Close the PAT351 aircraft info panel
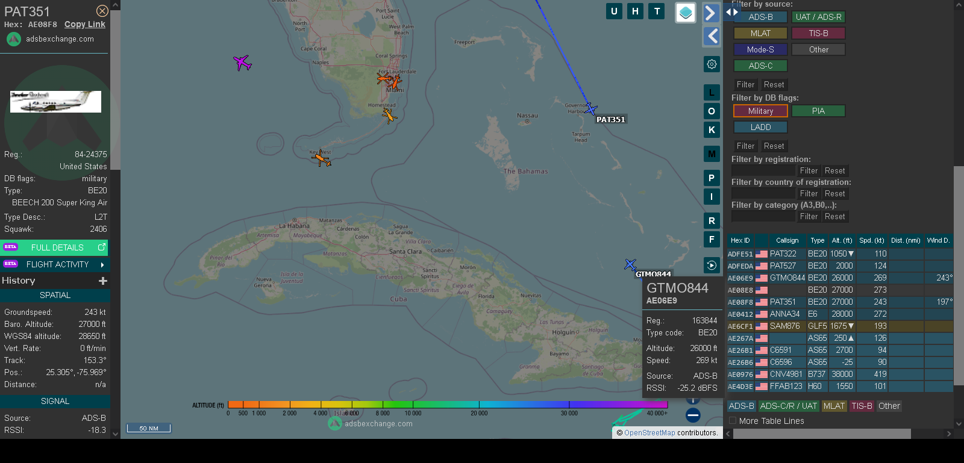This screenshot has width=964, height=463. point(102,11)
